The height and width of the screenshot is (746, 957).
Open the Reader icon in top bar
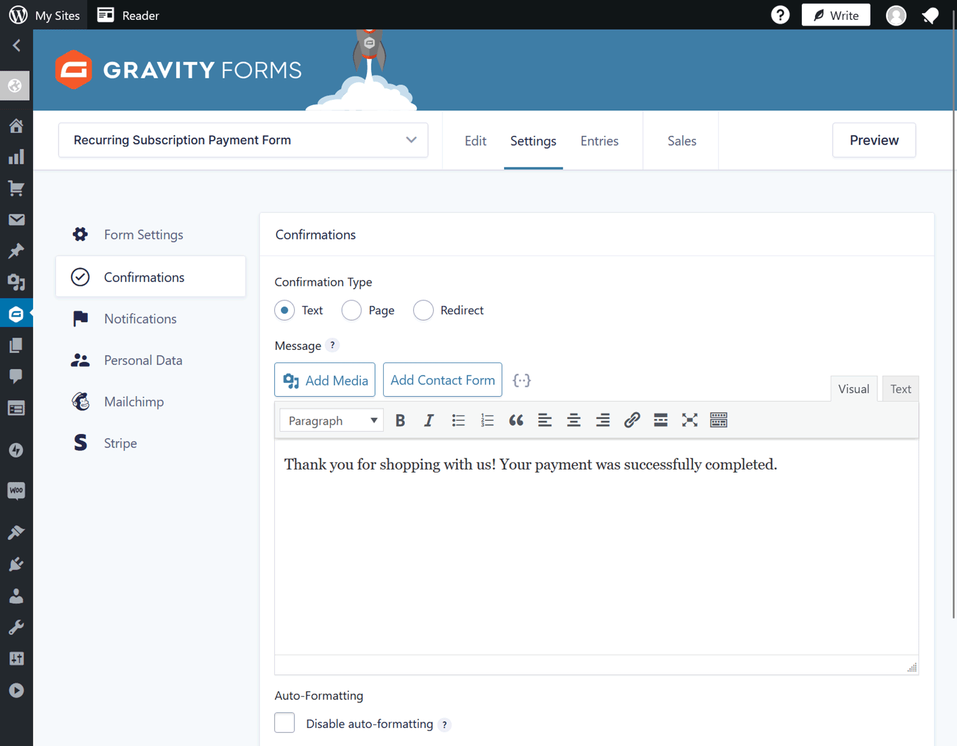point(106,15)
